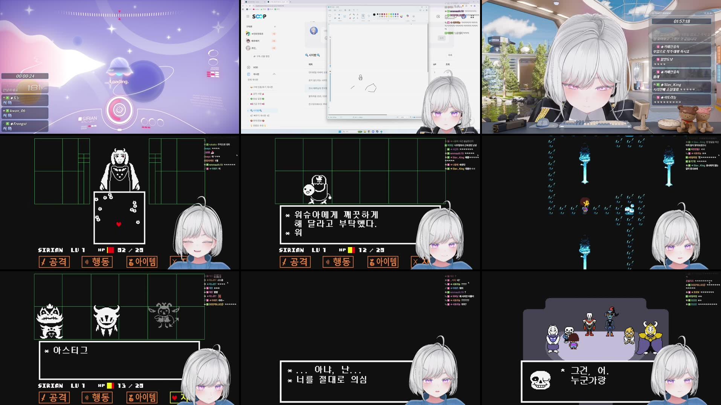Select the eyedropper color picker in Paint
This screenshot has width=721, height=405.
[354, 18]
